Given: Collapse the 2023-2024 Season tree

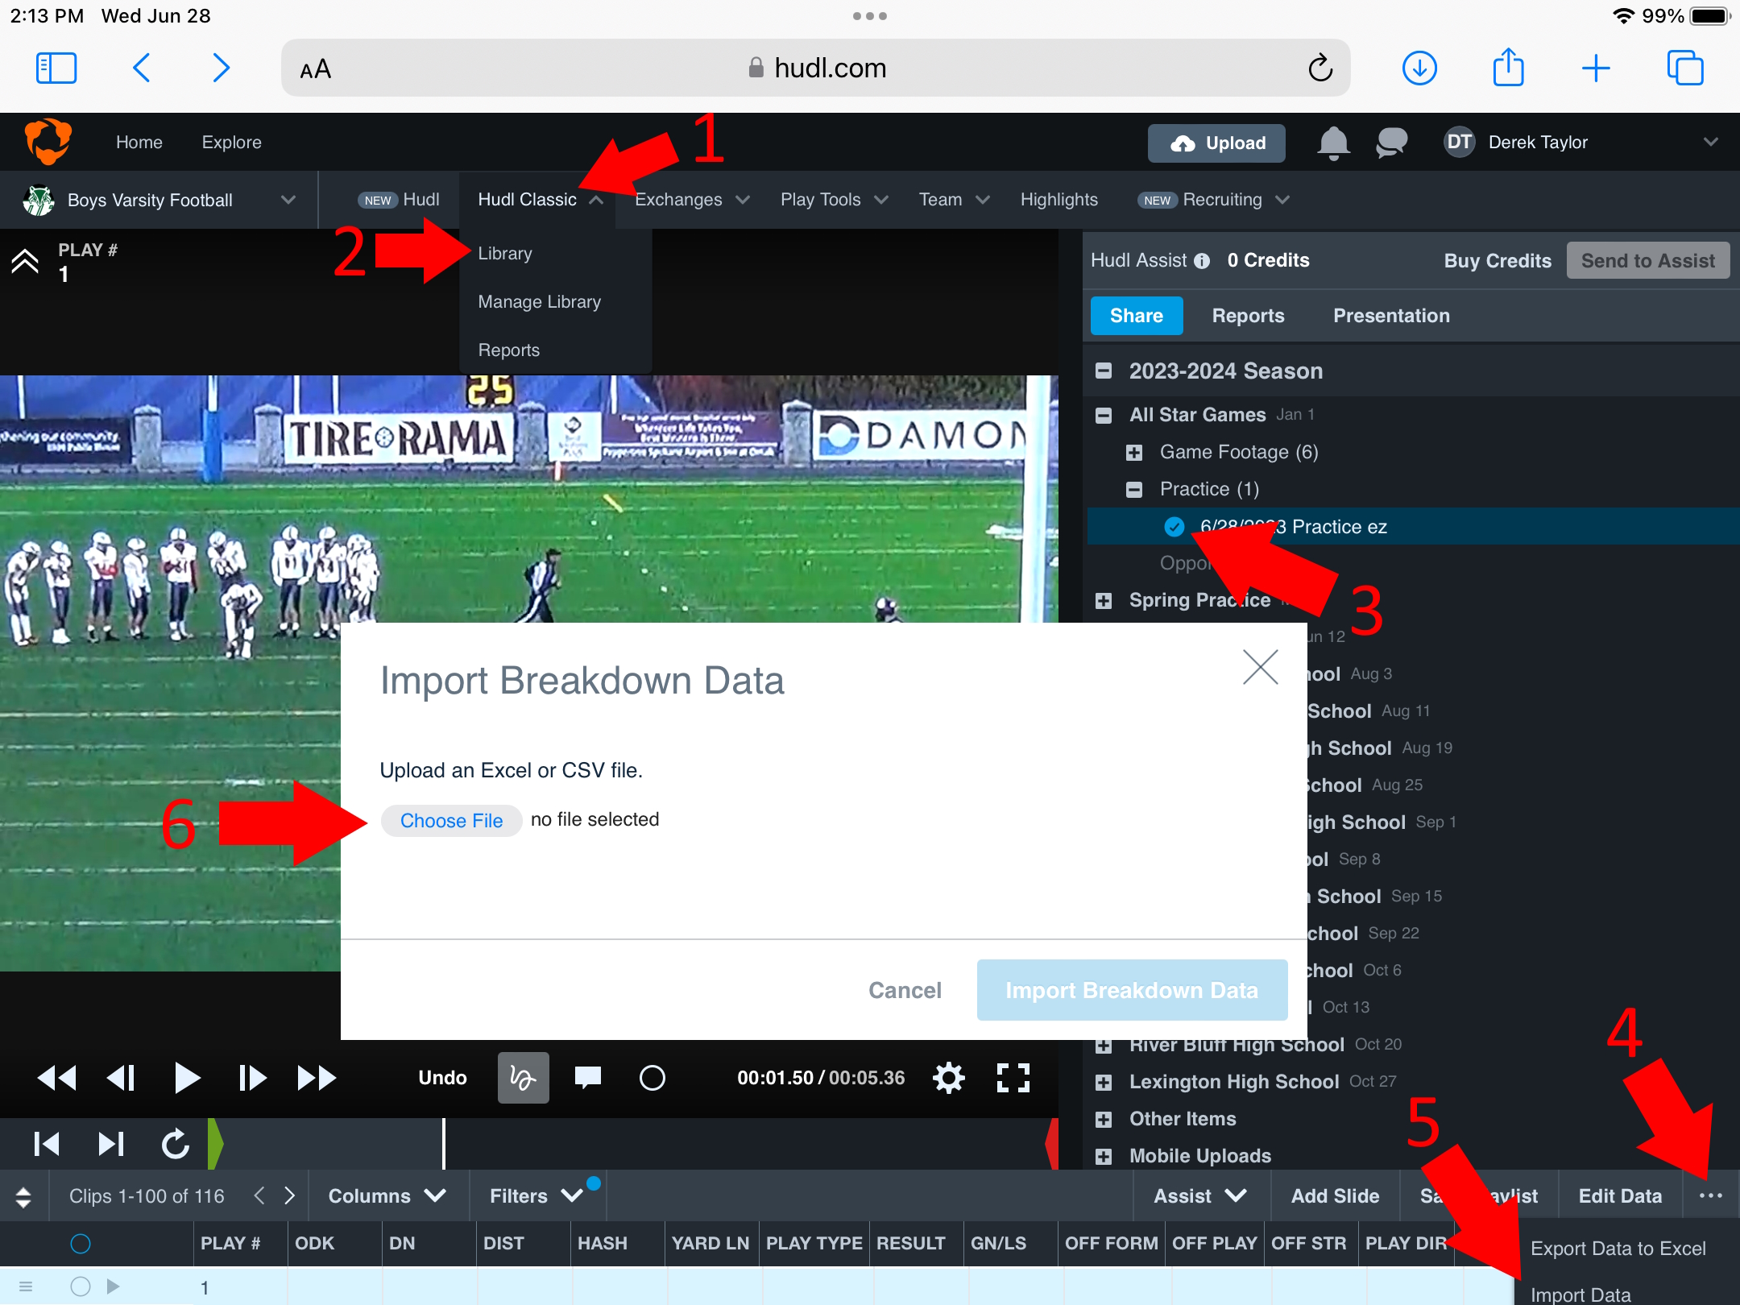Looking at the screenshot, I should (x=1104, y=371).
